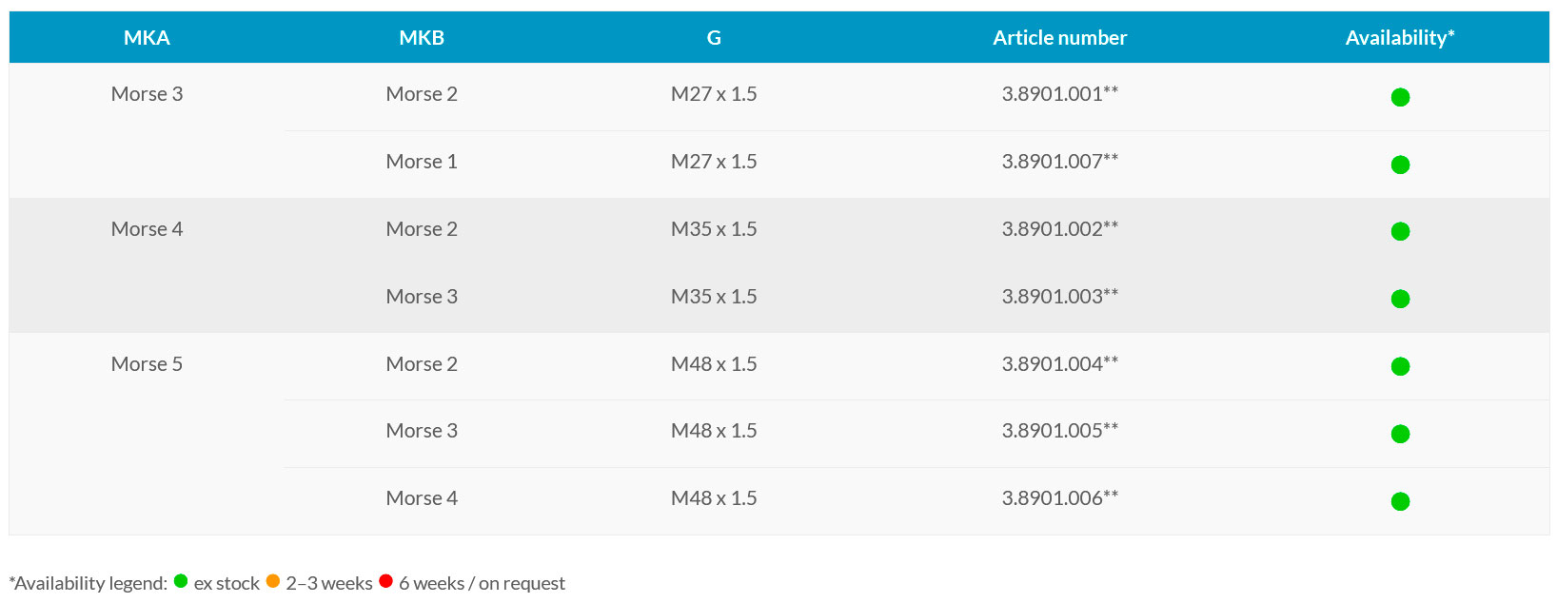Click the green availability dot for 3.8901.002
Screen dimensions: 1557x603
(x=1400, y=231)
